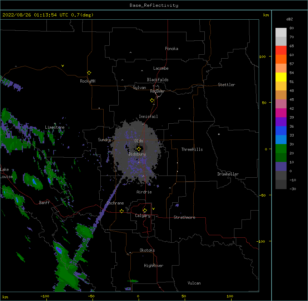Select the bright green 30 dBZ legend swatch
Image resolution: width=308 pixels, height=301 pixels.
[281, 149]
